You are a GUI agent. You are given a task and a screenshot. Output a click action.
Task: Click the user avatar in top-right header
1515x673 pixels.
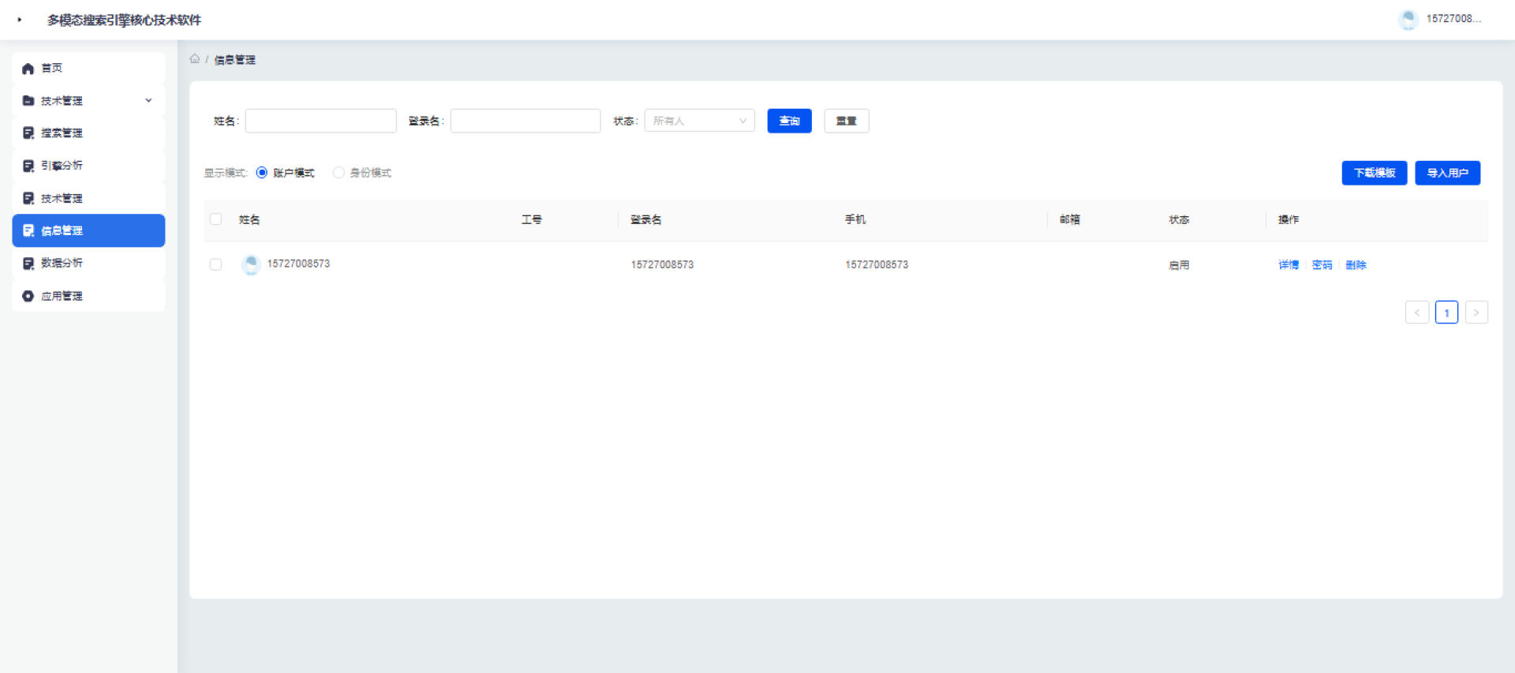tap(1408, 20)
